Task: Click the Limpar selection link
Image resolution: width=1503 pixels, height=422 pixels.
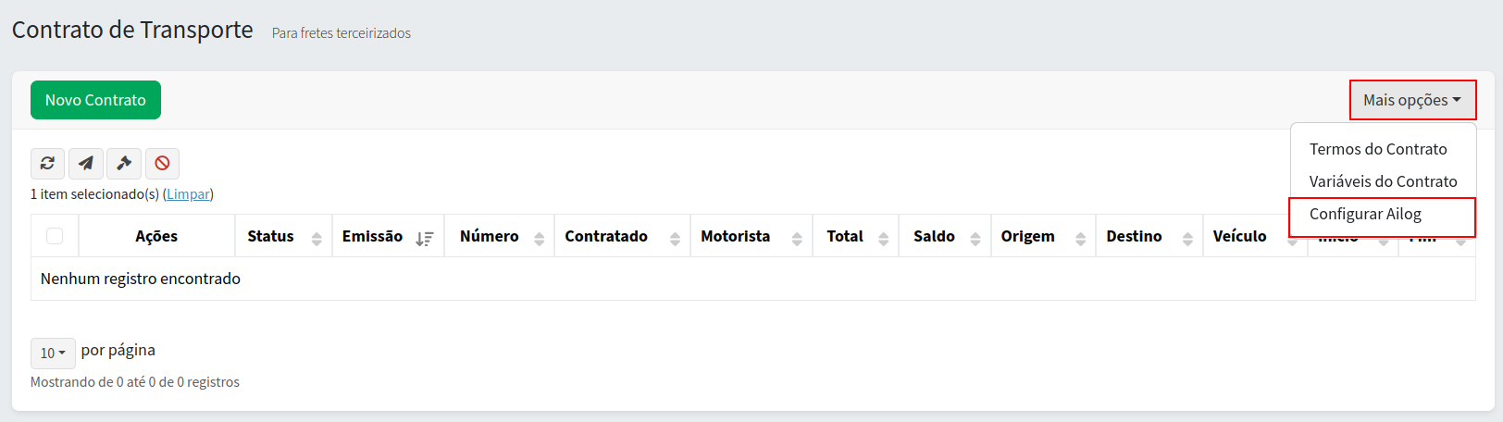Action: [x=188, y=194]
